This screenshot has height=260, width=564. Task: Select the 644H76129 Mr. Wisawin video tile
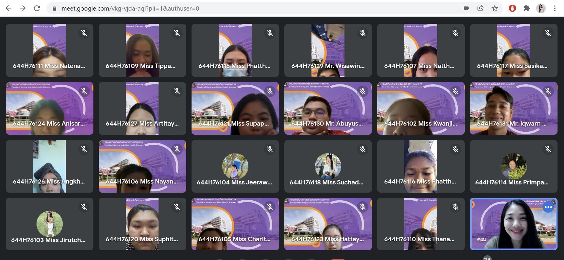click(x=328, y=50)
